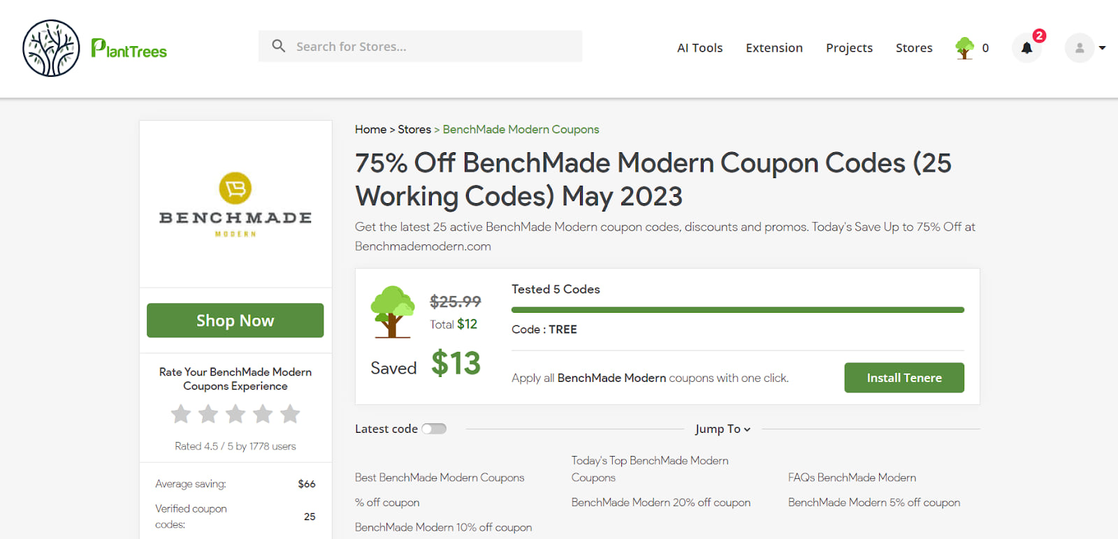Click the Saved $13 amount
The width and height of the screenshot is (1118, 539).
(456, 364)
